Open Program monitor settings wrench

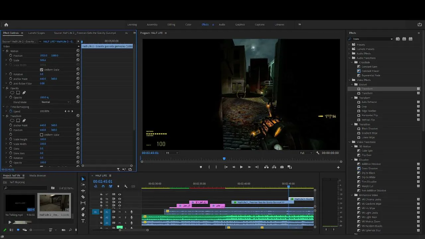(318, 153)
